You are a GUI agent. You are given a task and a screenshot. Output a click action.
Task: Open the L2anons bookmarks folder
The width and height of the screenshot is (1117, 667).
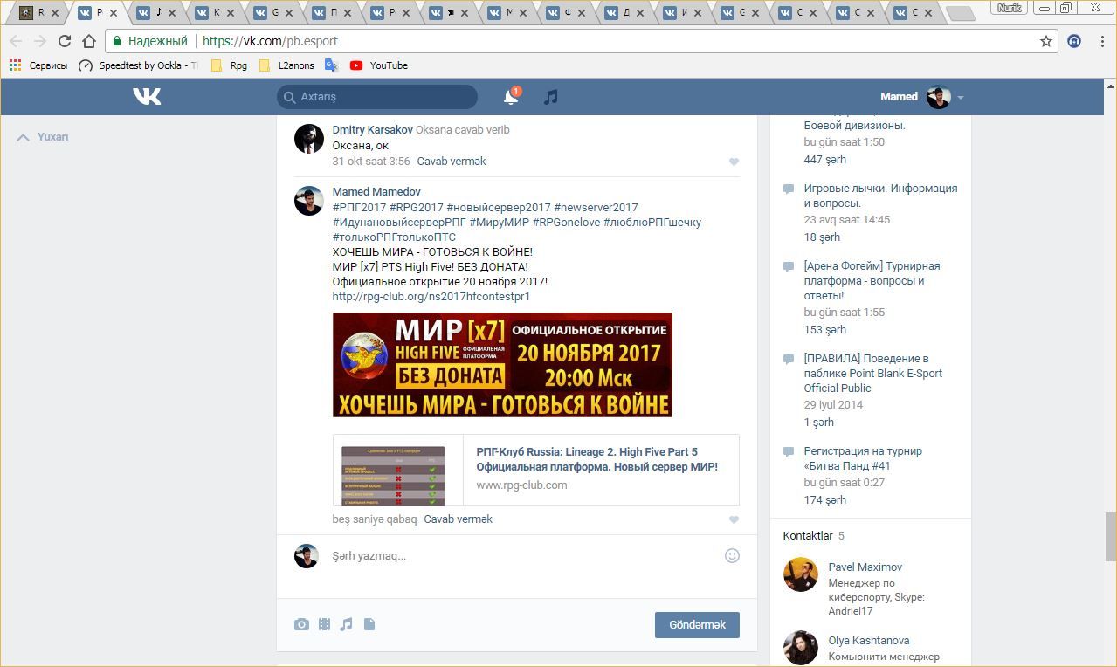[x=287, y=65]
